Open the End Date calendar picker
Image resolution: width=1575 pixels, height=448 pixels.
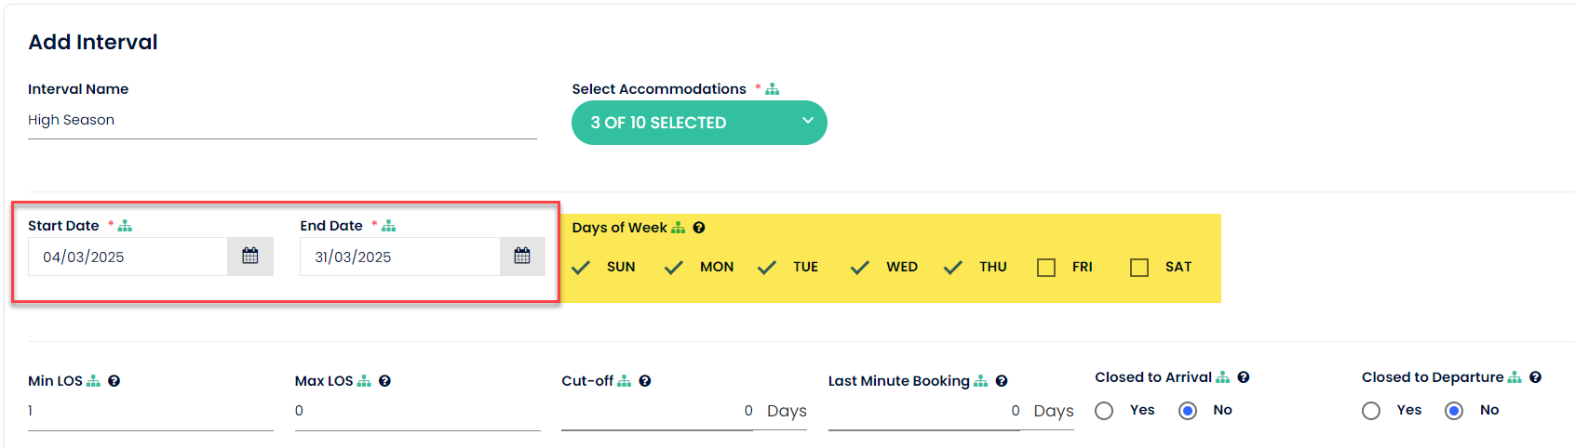(522, 257)
